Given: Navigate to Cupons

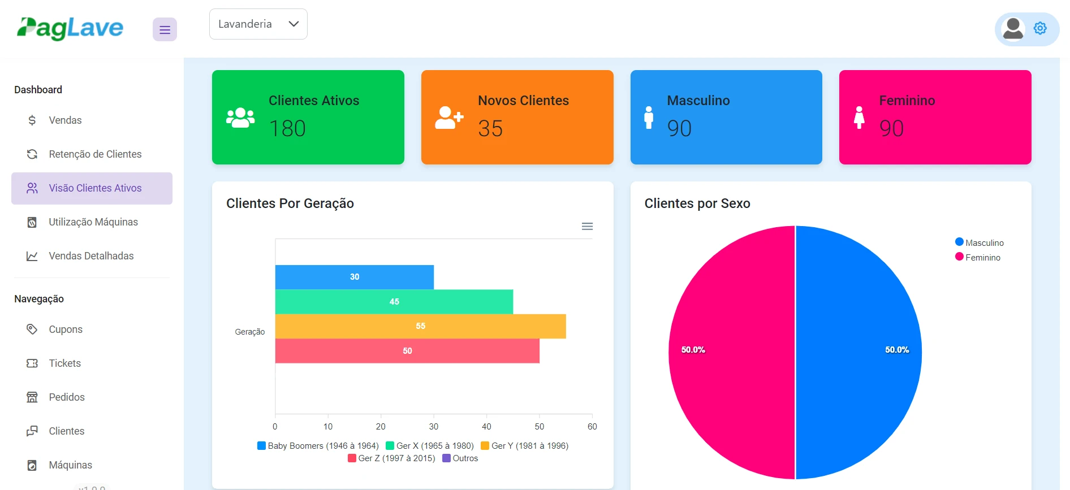Looking at the screenshot, I should (92, 329).
